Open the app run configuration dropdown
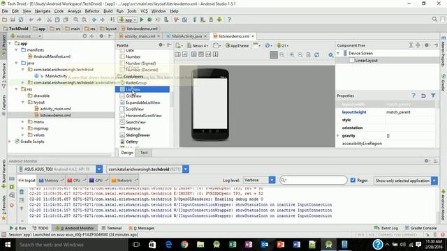Viewport: 447px width, 251px height. (x=127, y=20)
